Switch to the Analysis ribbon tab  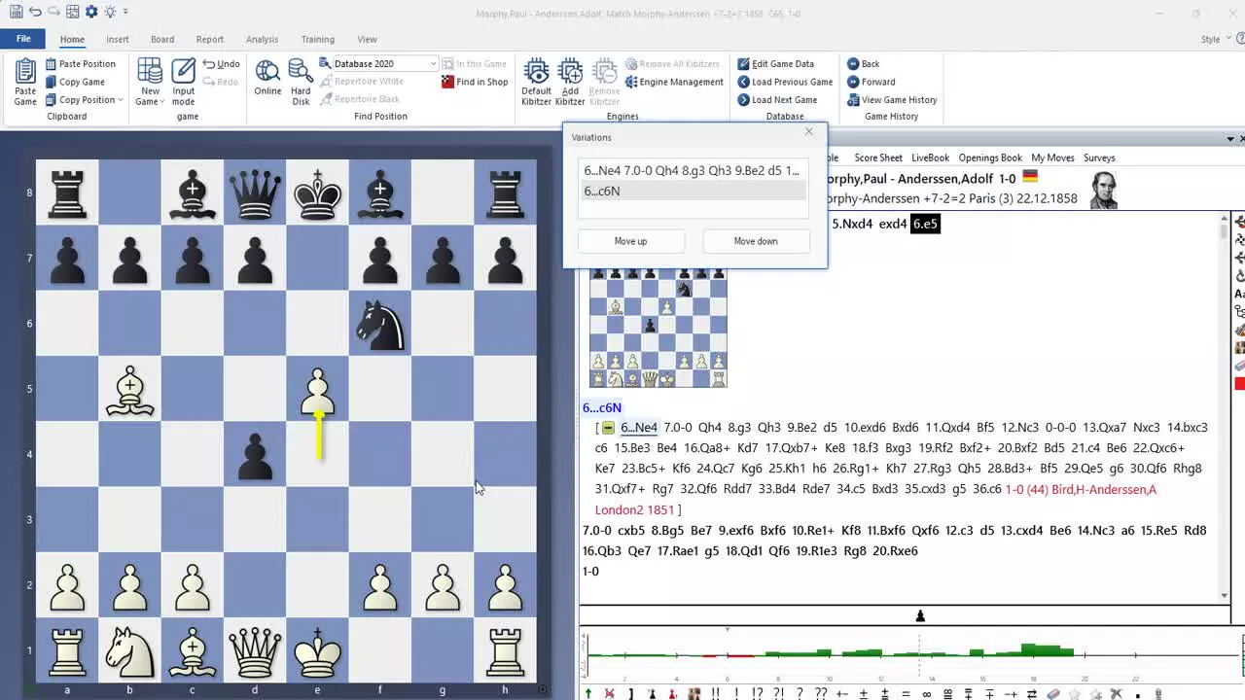click(262, 39)
